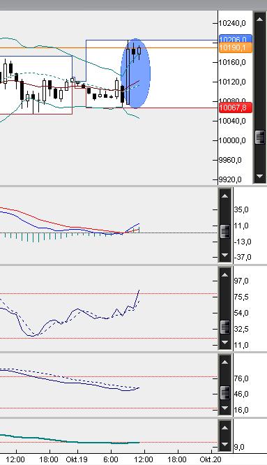Image resolution: width=267 pixels, height=465 pixels.
Task: Click scroll thumb beside the 46,0 scale value
Action: pyautogui.click(x=225, y=393)
